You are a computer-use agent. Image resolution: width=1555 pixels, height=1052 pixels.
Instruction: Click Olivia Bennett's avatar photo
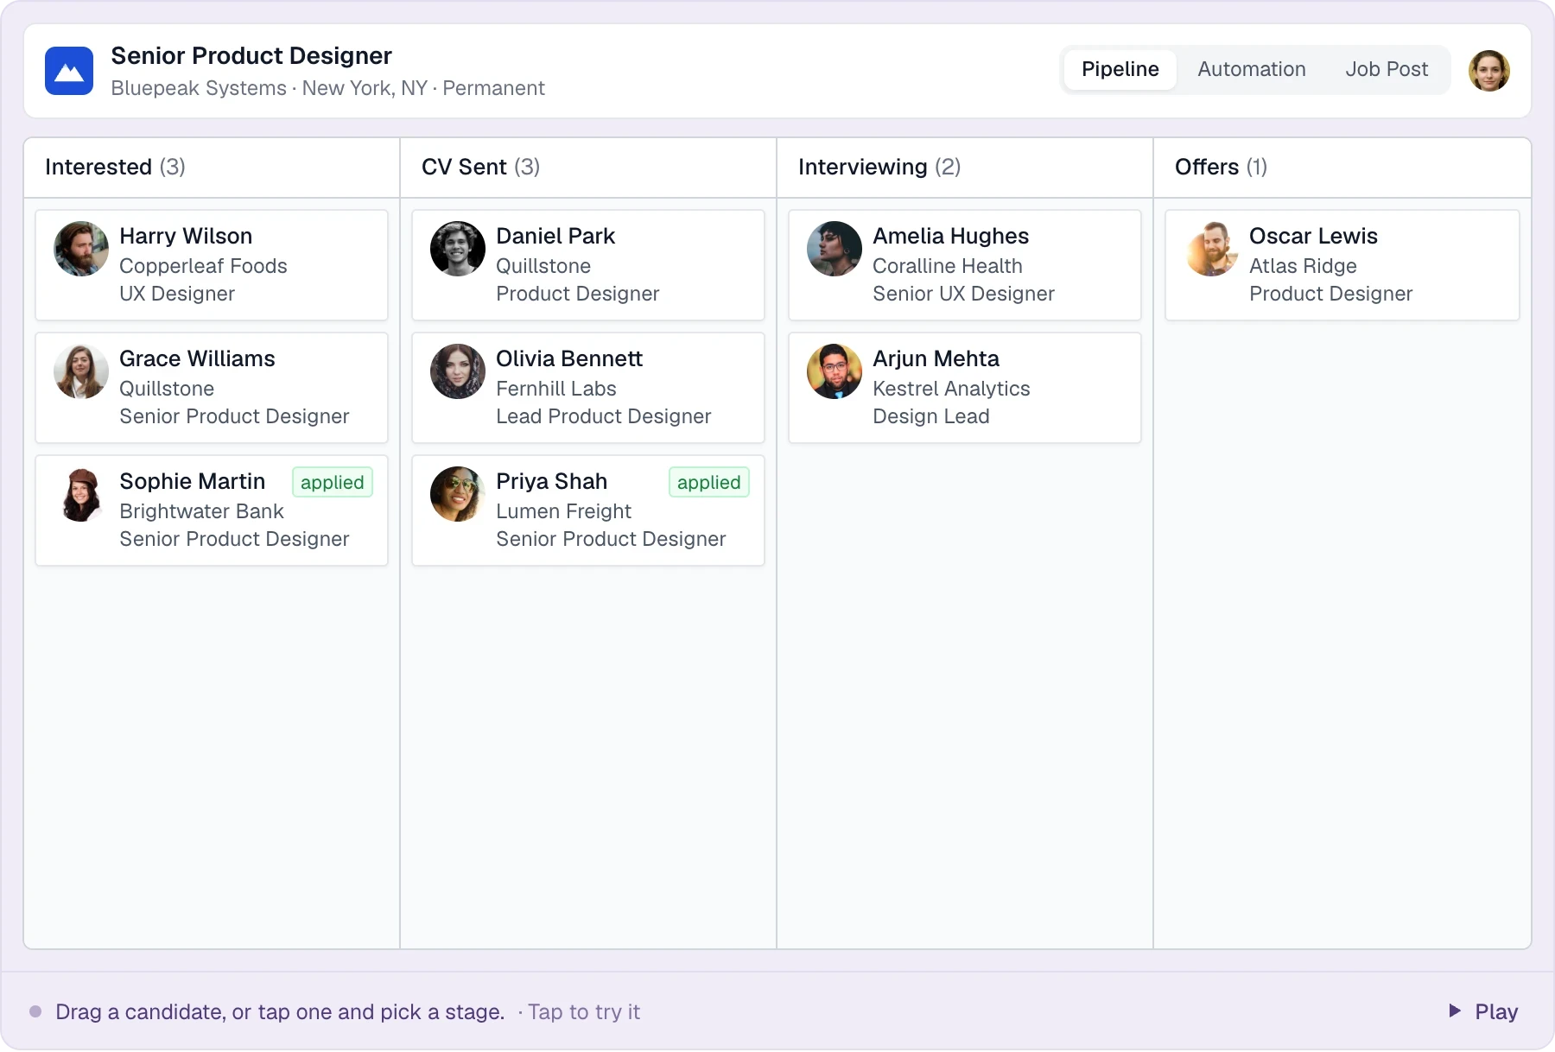tap(458, 371)
